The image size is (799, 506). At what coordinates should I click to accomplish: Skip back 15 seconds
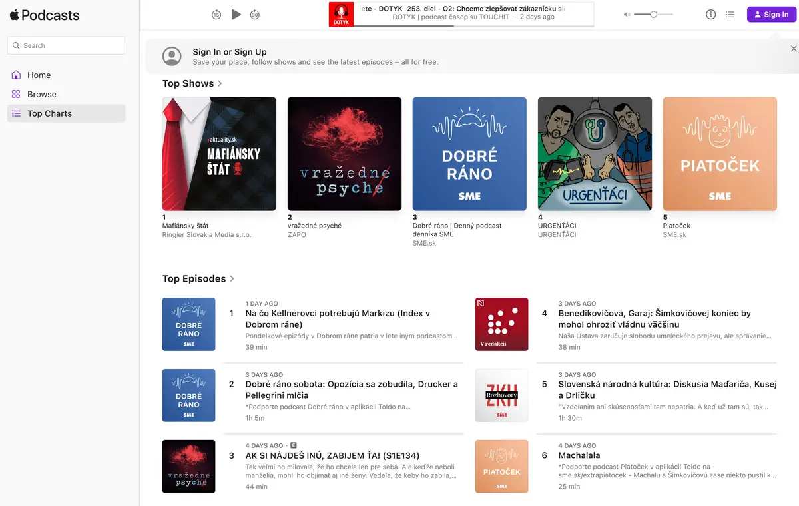point(216,15)
